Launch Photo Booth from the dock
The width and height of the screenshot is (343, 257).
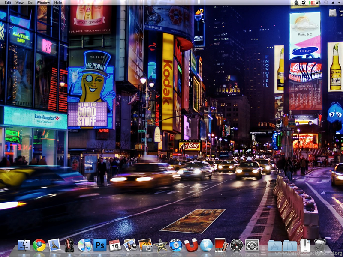(x=221, y=245)
